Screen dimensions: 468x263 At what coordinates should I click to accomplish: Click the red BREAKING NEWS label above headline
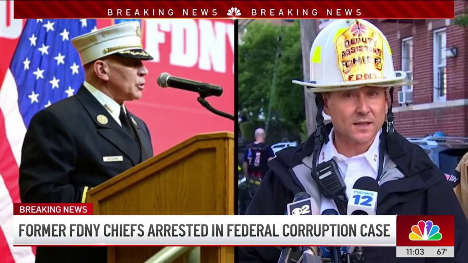[53, 209]
